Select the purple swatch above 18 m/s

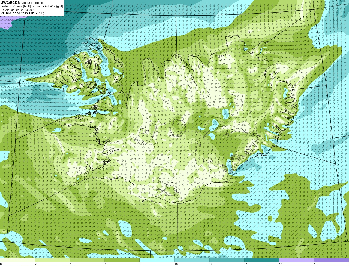pos(332,260)
